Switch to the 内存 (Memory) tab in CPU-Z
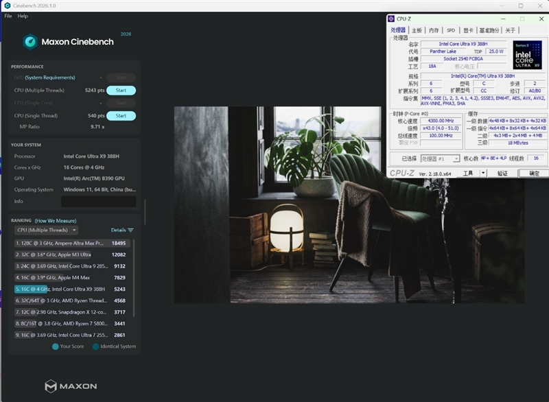 434,30
